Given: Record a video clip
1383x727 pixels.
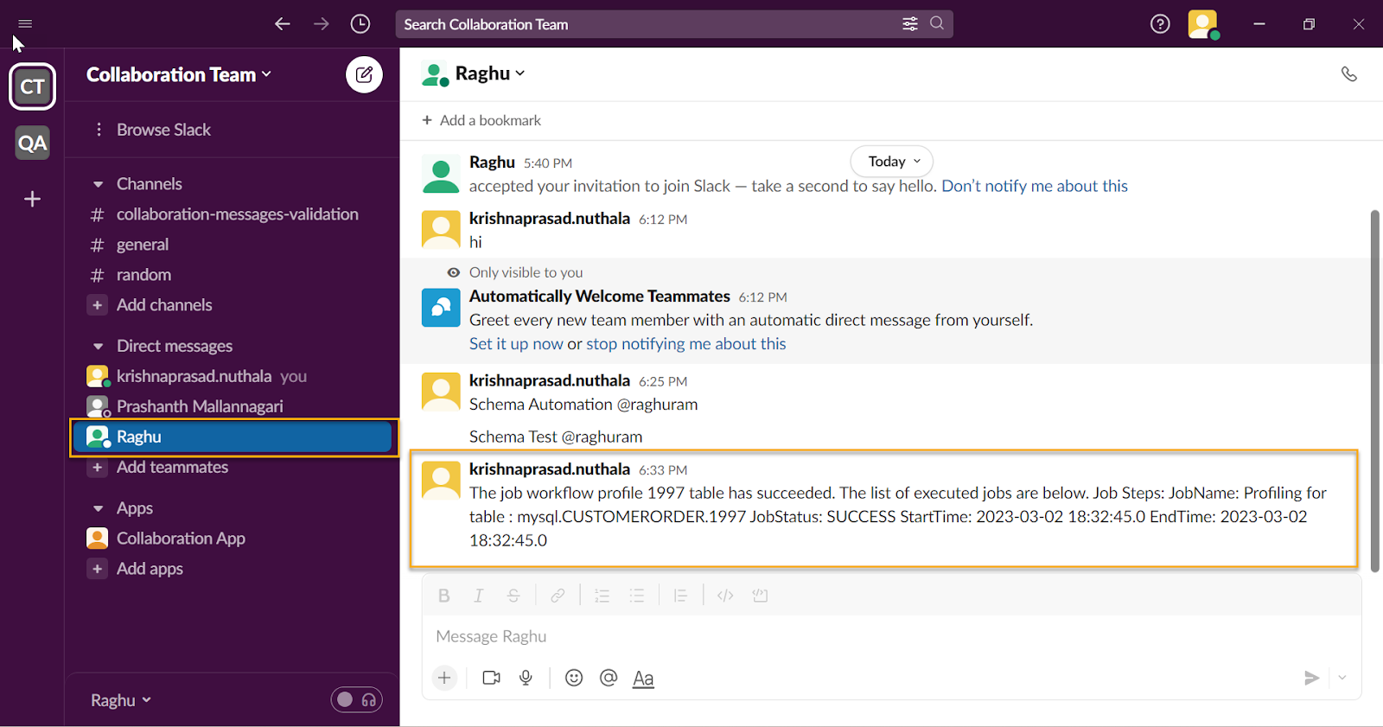Looking at the screenshot, I should pos(492,678).
